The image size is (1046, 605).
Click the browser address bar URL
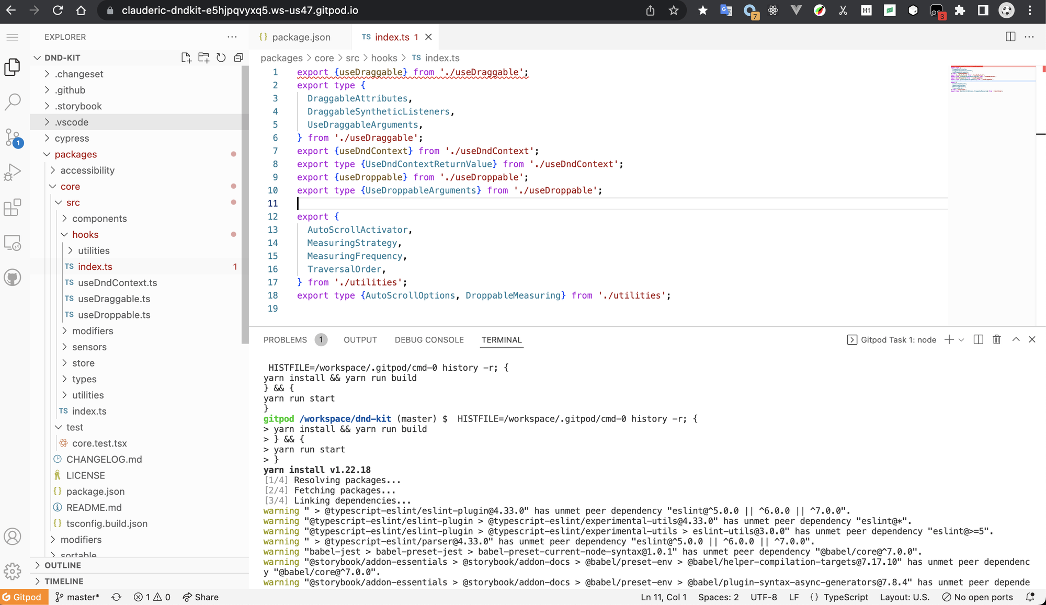(x=240, y=10)
